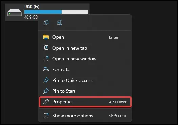Click the new window arrow icon
This screenshot has height=125, width=178.
click(x=46, y=59)
